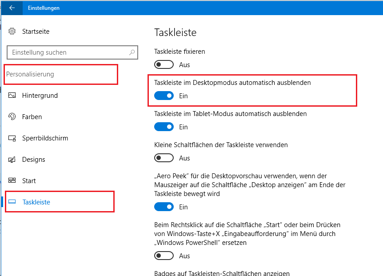
Task: Open Sperrbildschirm settings page
Action: click(x=45, y=138)
